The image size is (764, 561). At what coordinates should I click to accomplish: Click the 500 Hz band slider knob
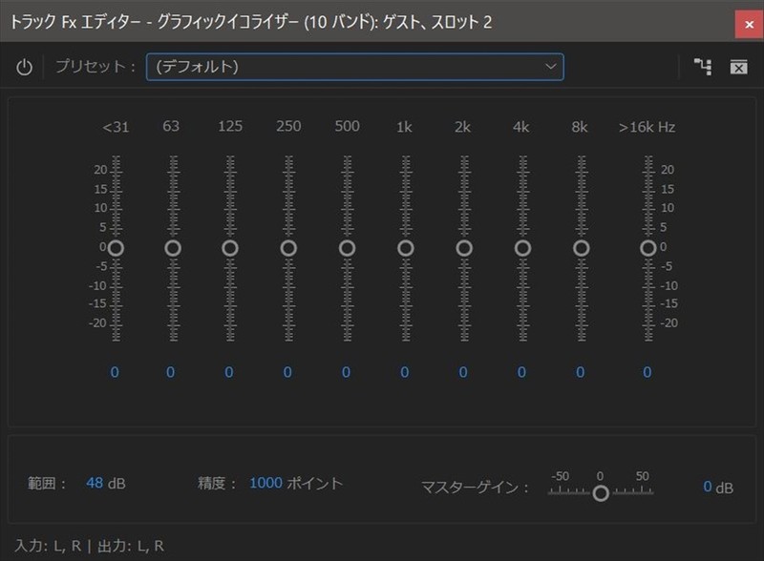(x=347, y=248)
